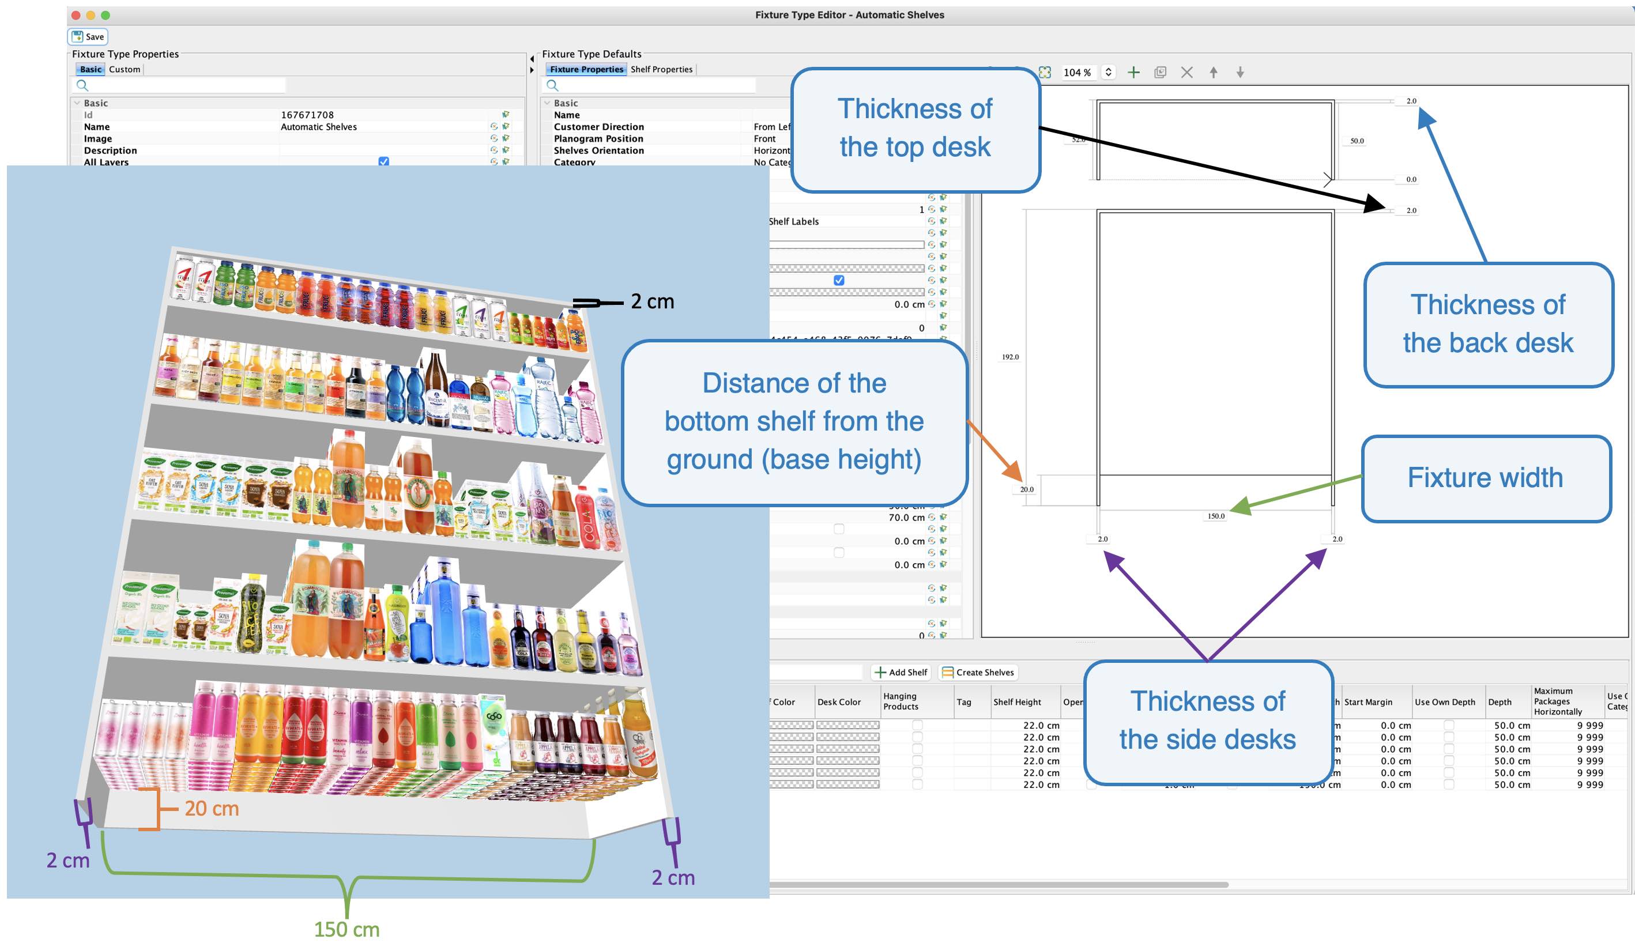Click the reset icon in the Image row
The height and width of the screenshot is (943, 1635).
494,138
